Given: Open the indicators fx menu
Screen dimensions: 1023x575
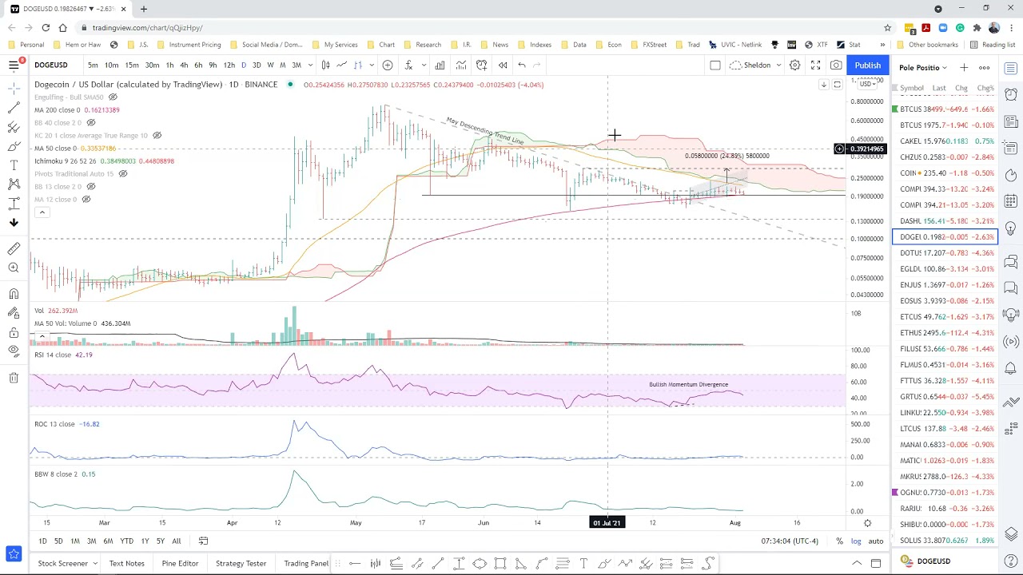Looking at the screenshot, I should (408, 65).
